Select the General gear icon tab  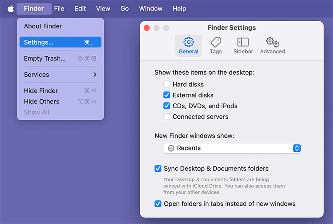point(189,46)
